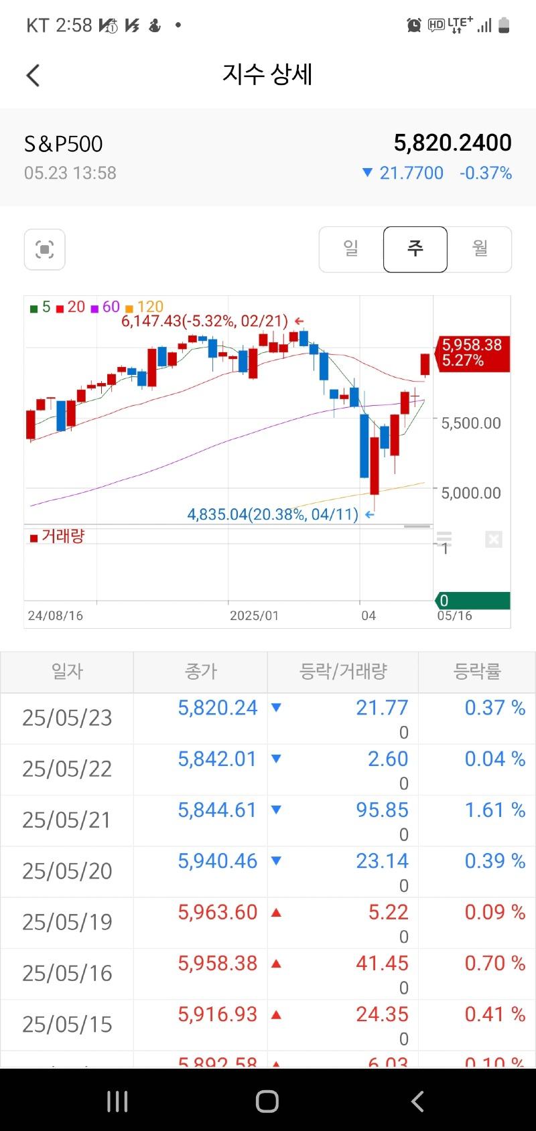Open recent apps from navigation bar
This screenshot has width=536, height=1131.
pos(118,1101)
